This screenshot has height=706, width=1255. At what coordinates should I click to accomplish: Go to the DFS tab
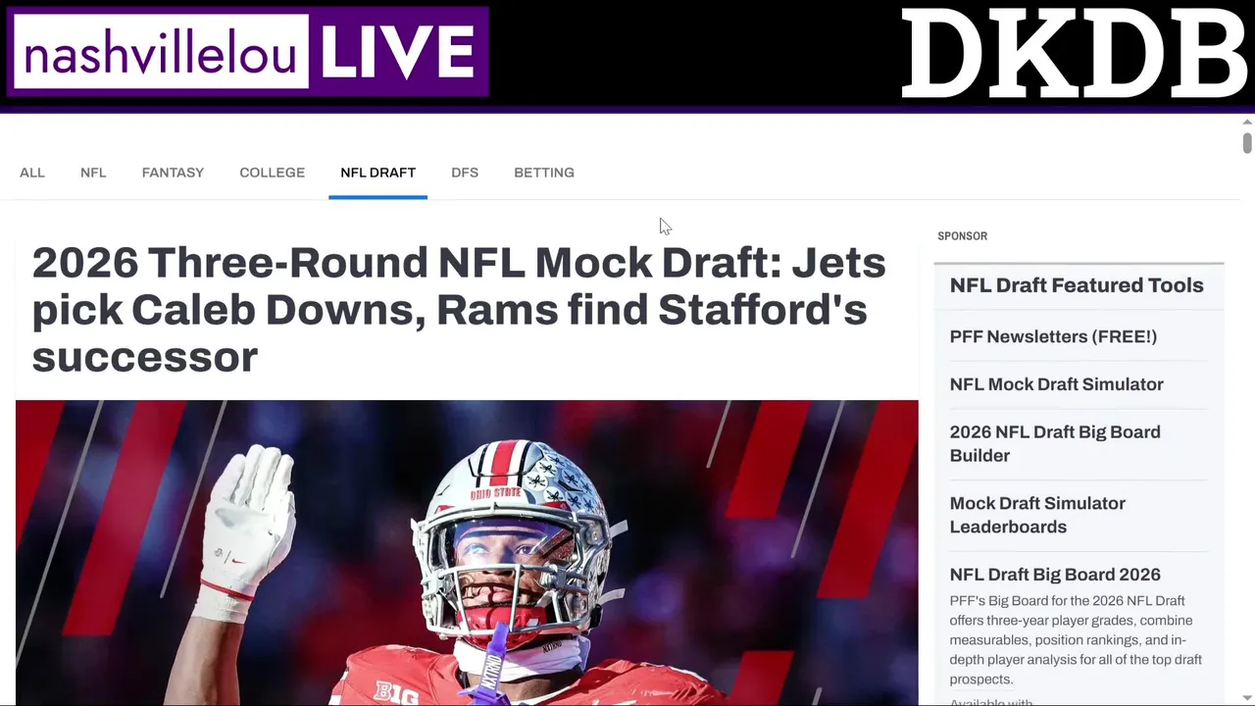tap(465, 173)
